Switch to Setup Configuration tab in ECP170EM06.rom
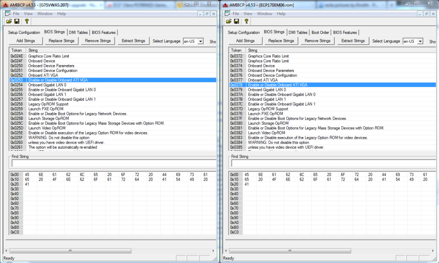The width and height of the screenshot is (439, 263). click(244, 33)
